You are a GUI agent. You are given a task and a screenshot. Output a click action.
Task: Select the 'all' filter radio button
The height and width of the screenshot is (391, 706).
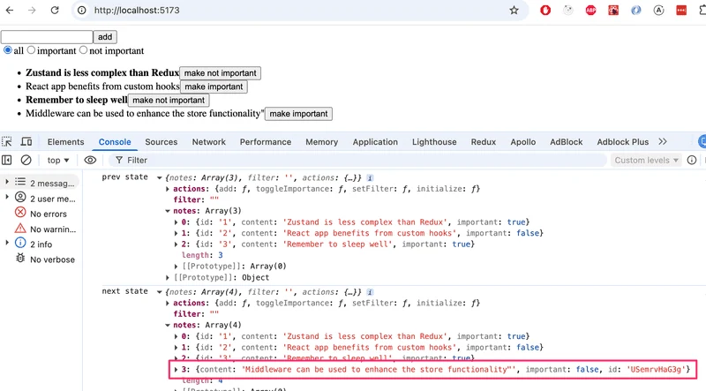tap(8, 50)
